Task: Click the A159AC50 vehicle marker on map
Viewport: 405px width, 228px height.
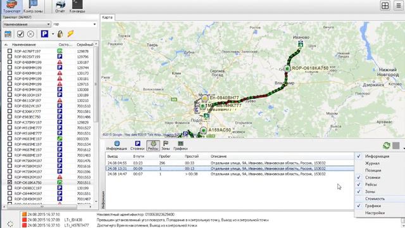Action: 204,130
